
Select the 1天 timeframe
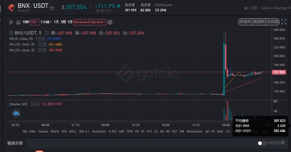(57, 22)
